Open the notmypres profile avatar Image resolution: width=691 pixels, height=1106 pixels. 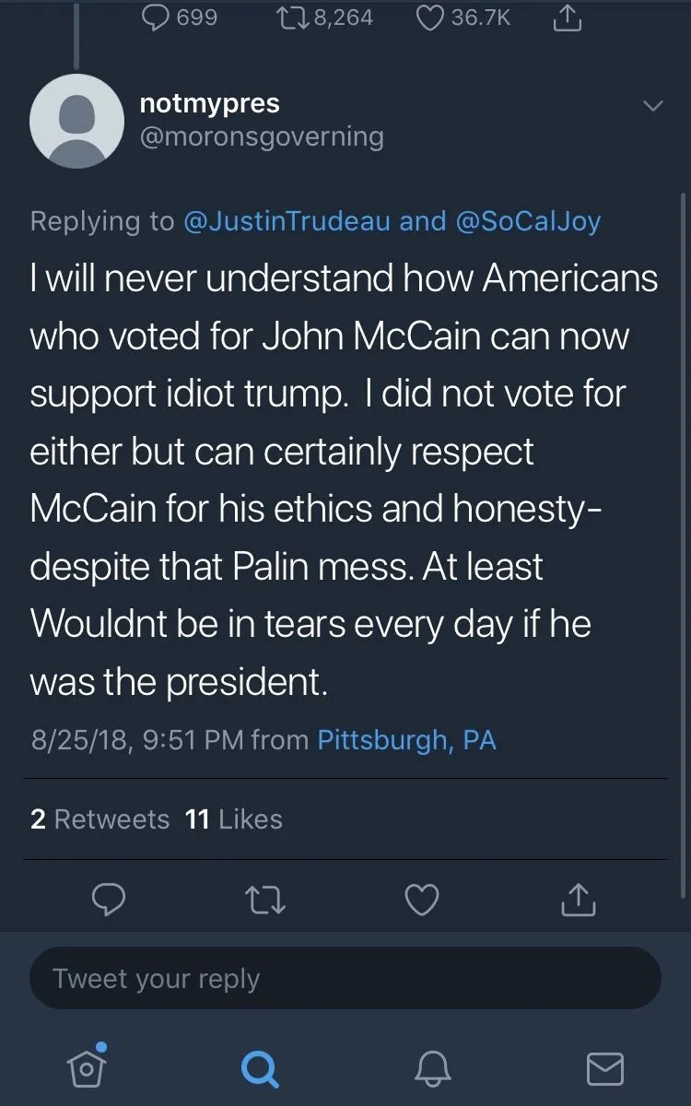click(77, 122)
